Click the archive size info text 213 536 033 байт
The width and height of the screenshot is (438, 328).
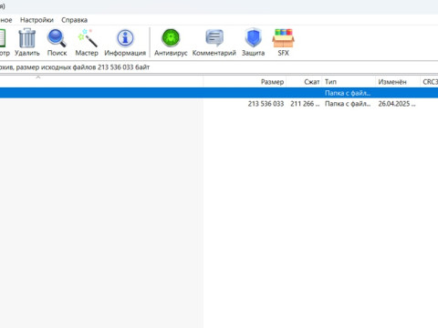point(123,67)
